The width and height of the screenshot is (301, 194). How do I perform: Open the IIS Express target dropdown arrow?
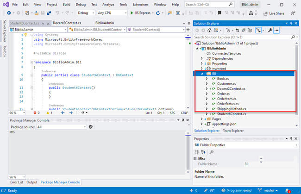[153, 13]
